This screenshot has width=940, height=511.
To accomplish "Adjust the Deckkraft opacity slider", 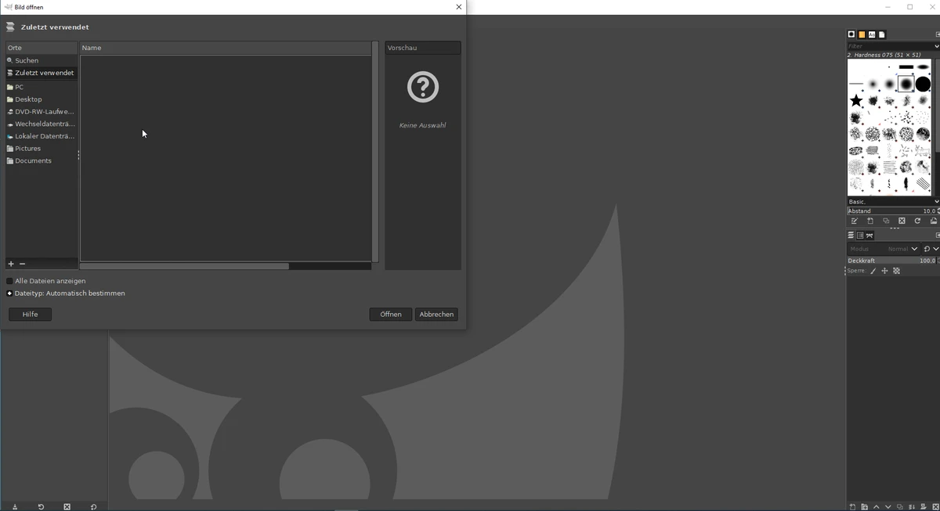I will (x=893, y=261).
